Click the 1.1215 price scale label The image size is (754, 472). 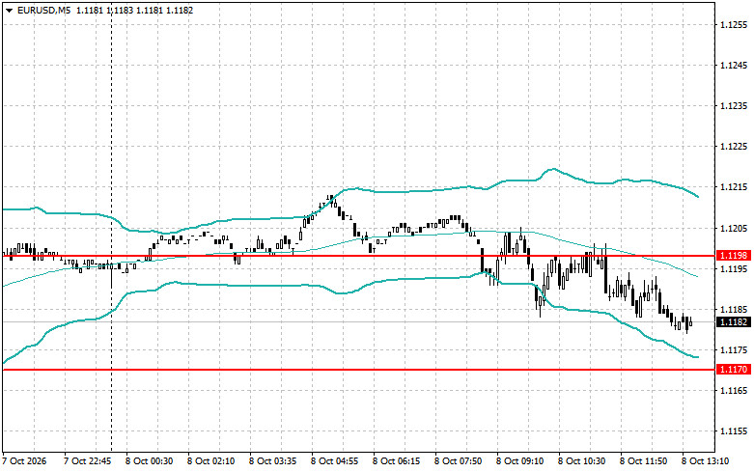tap(734, 187)
